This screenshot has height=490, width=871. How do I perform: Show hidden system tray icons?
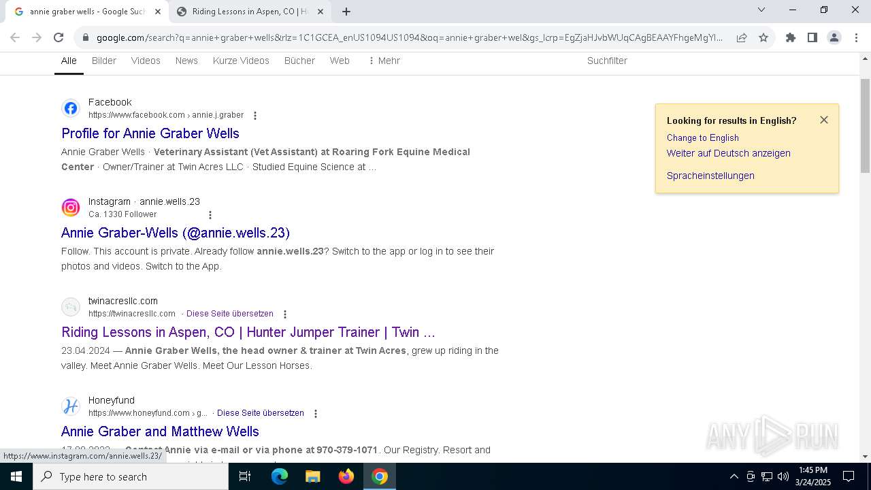tap(734, 476)
